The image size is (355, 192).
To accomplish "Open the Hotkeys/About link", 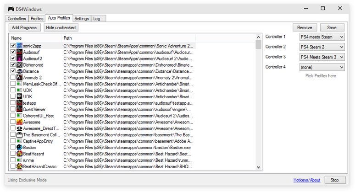I will 307,180.
